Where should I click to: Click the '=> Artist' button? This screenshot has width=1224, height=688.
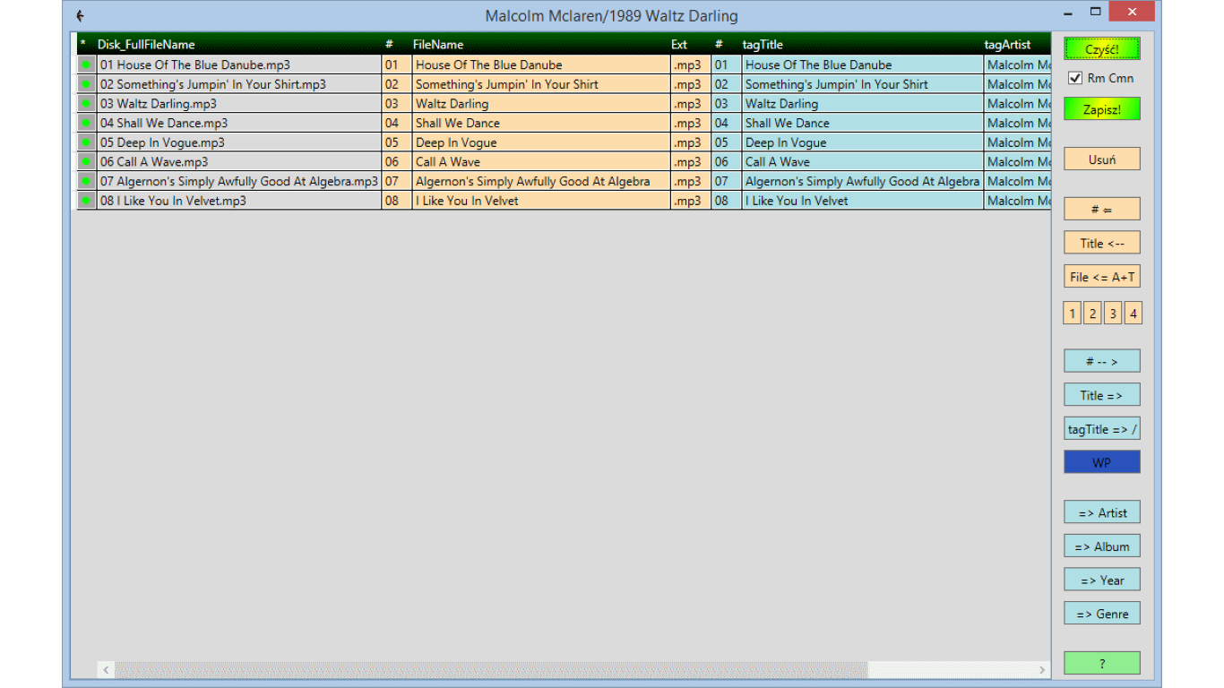[x=1102, y=512]
